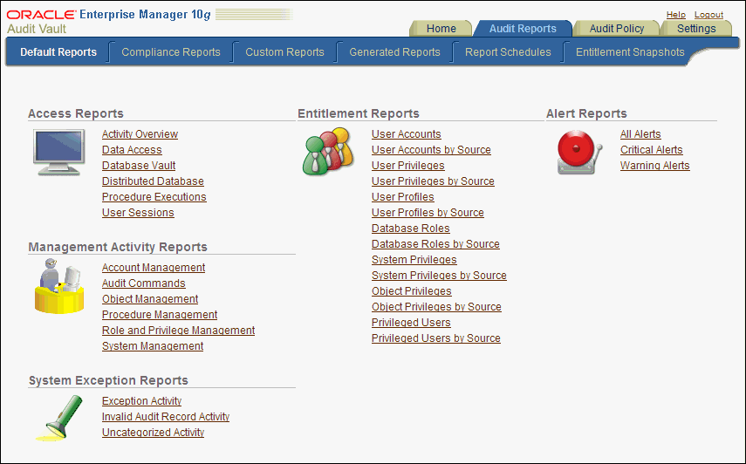
Task: Open the Compliance Reports subtab
Action: 171,52
